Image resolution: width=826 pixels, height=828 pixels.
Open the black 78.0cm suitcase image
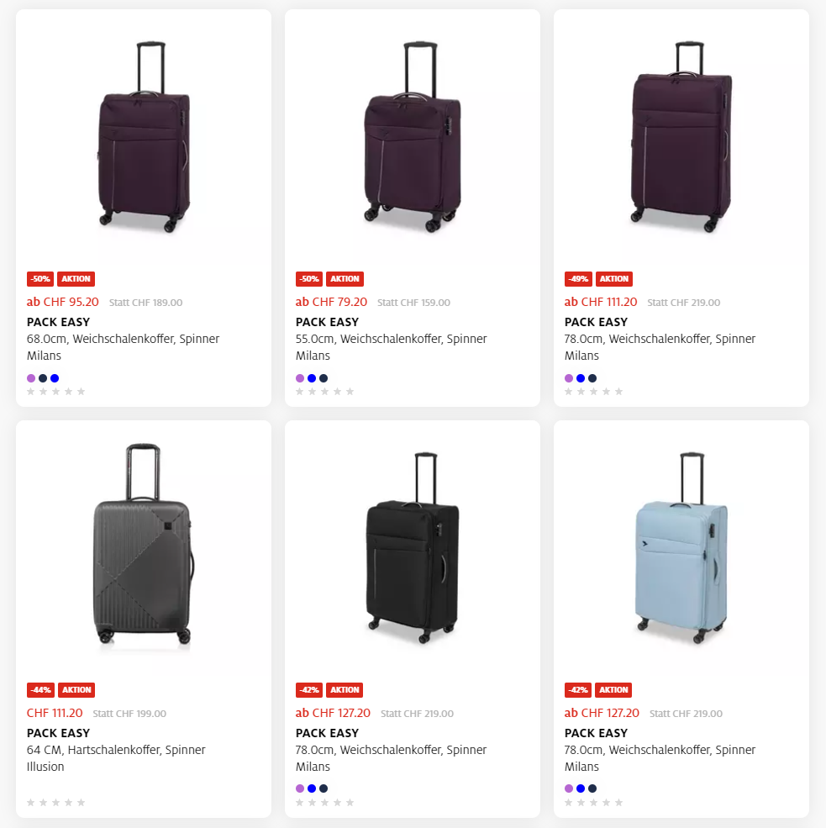[412, 546]
